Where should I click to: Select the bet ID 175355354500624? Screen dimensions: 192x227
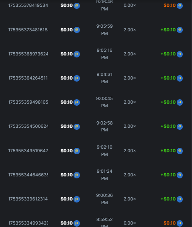tap(28, 126)
